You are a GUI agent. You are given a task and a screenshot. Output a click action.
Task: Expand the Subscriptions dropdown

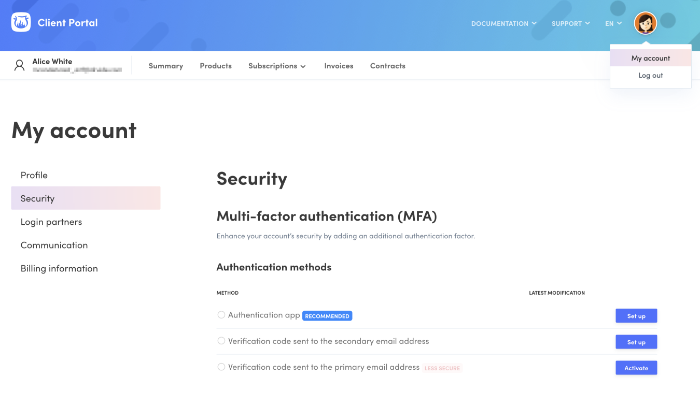(277, 66)
